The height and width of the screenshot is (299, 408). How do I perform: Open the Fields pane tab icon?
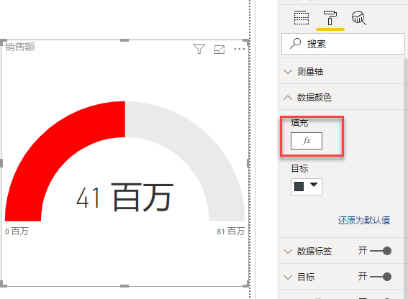point(302,18)
